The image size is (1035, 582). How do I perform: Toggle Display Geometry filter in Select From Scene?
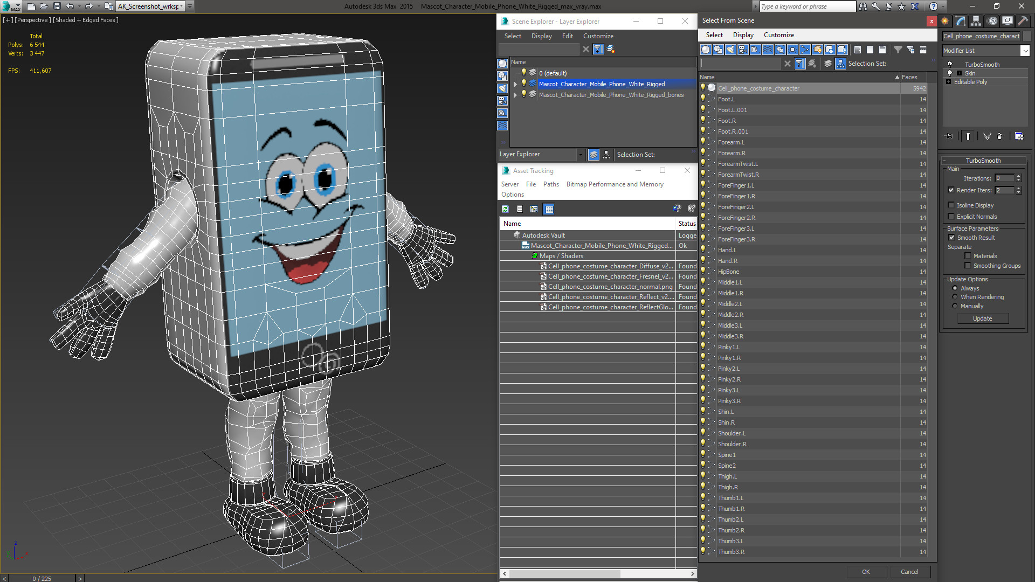coord(706,50)
